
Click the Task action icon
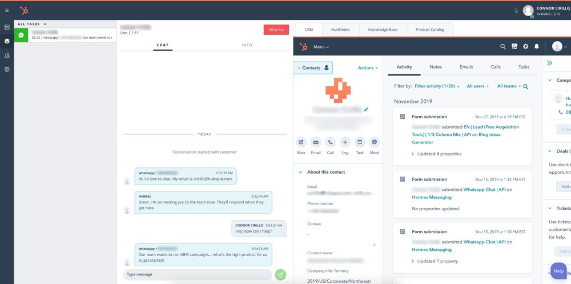point(360,142)
